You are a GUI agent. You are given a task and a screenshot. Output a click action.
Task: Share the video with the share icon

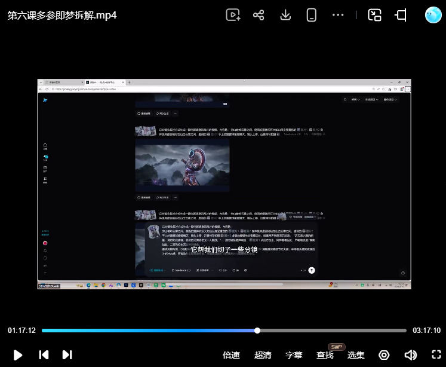[259, 15]
